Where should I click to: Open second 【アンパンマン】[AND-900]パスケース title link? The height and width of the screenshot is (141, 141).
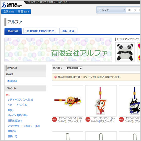click(x=103, y=120)
